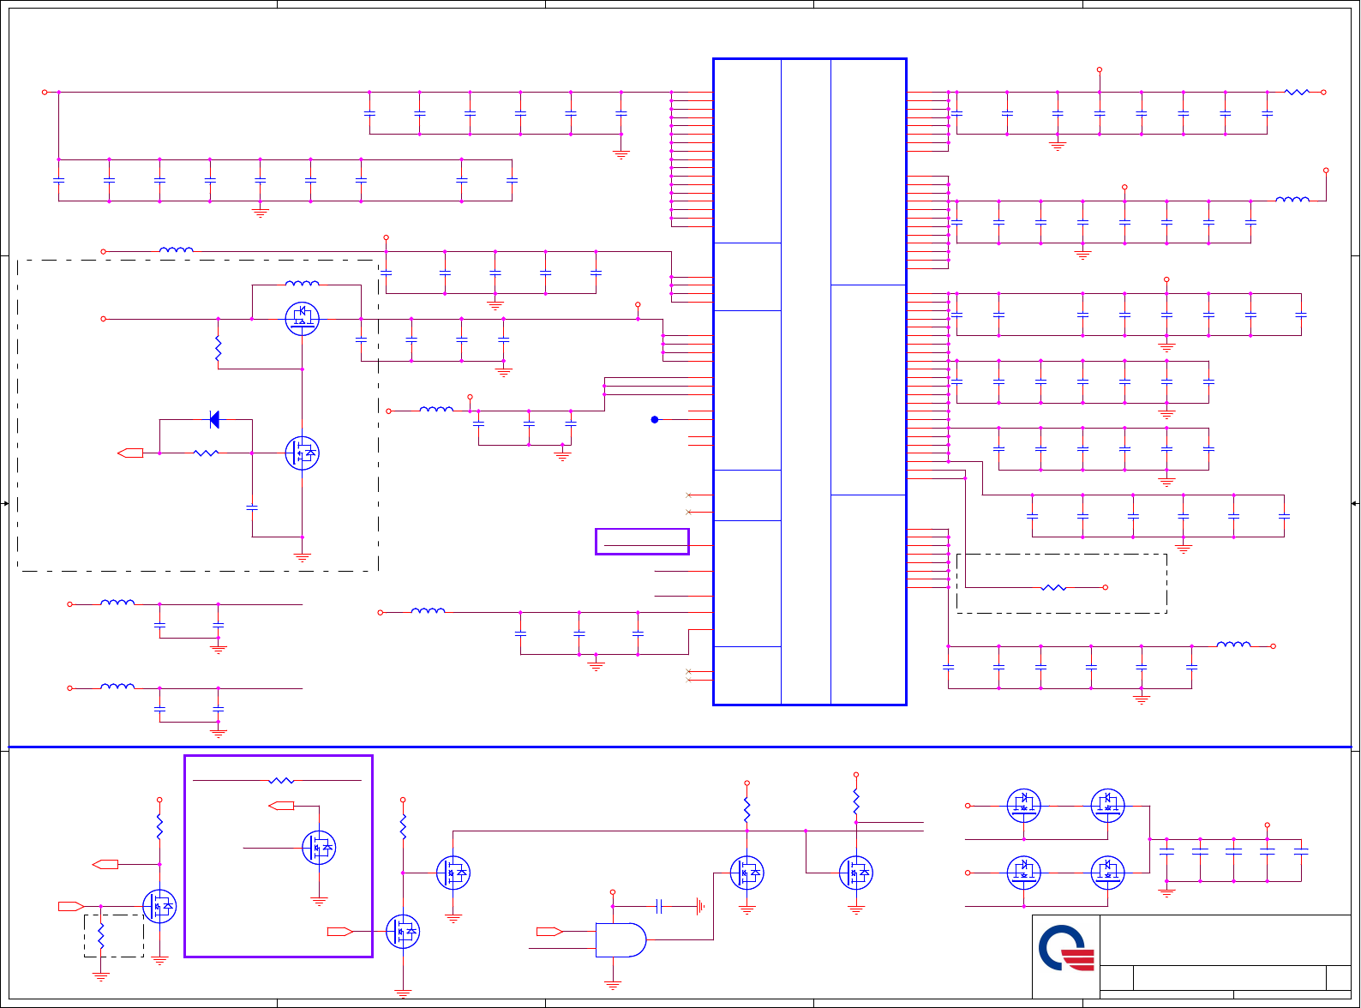This screenshot has width=1361, height=1008.
Task: Select the large blue IC component body
Action: [810, 382]
